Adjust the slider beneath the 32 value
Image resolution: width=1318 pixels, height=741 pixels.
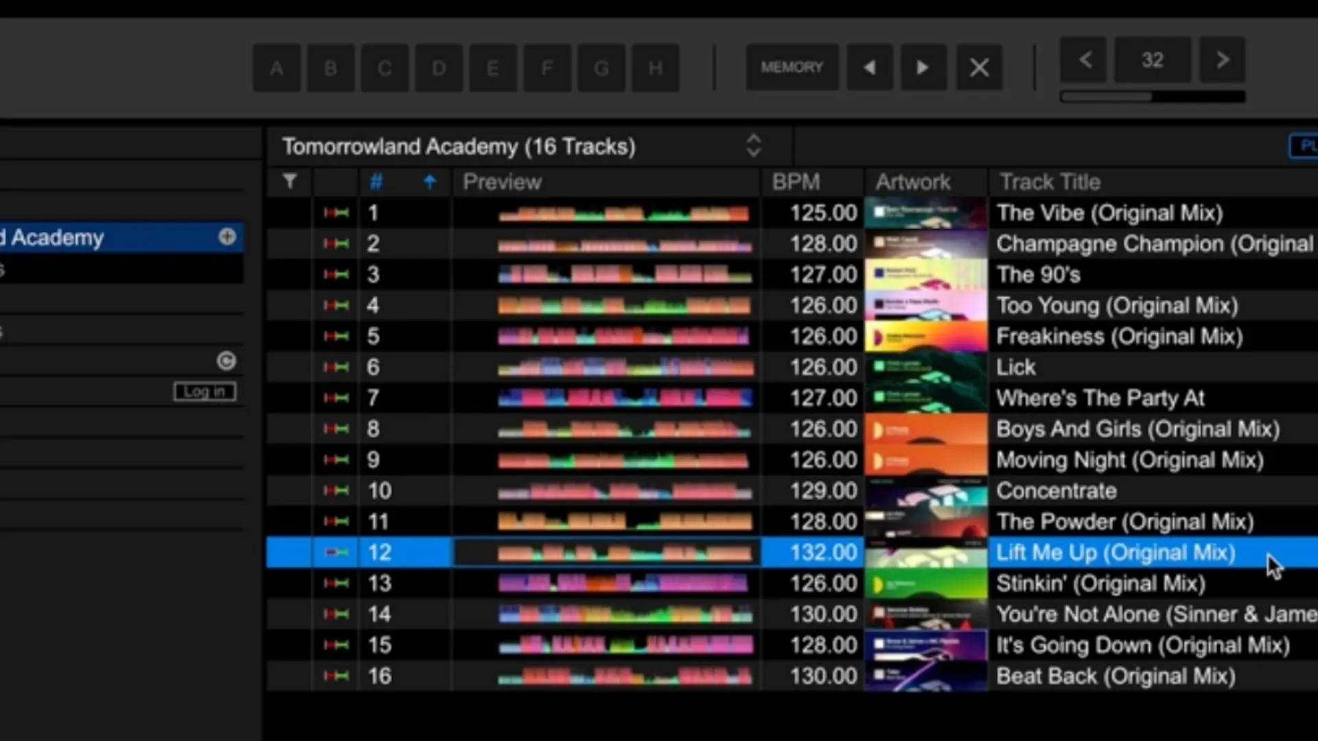[1153, 97]
